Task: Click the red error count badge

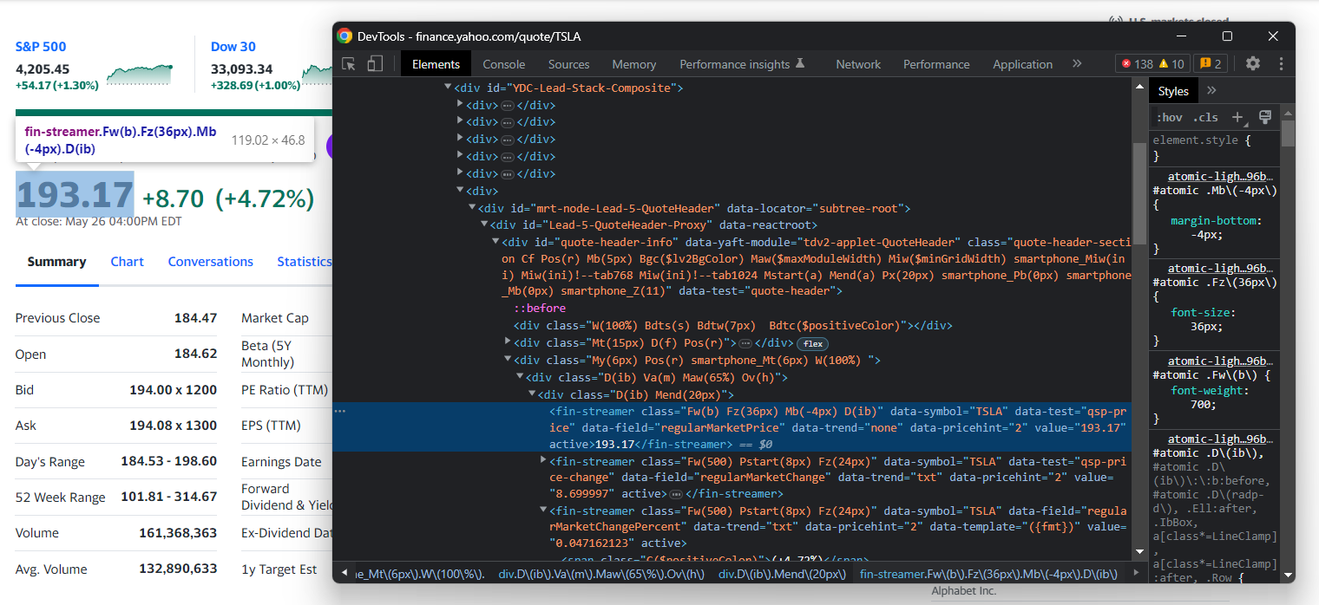Action: (1137, 64)
